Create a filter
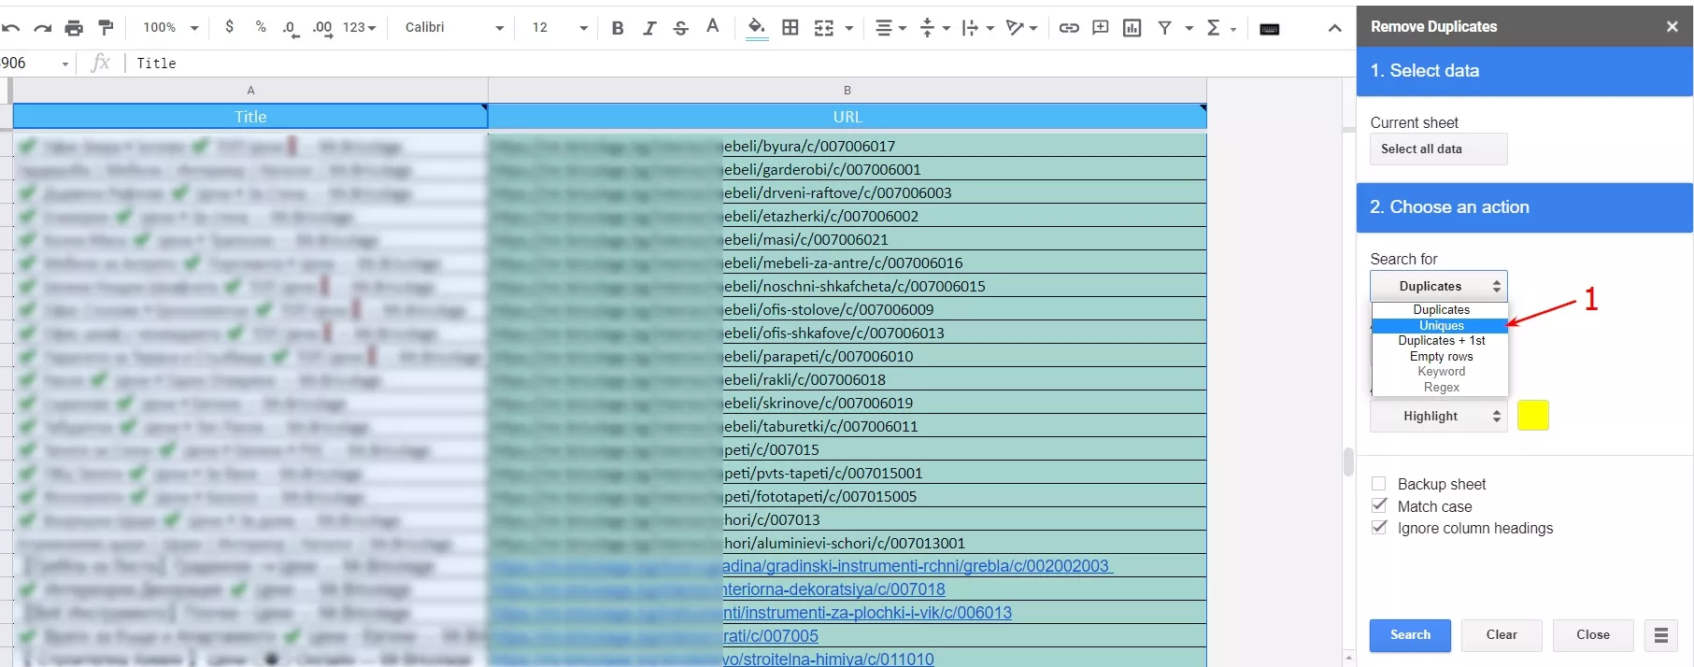Image resolution: width=1694 pixels, height=667 pixels. pos(1165,28)
